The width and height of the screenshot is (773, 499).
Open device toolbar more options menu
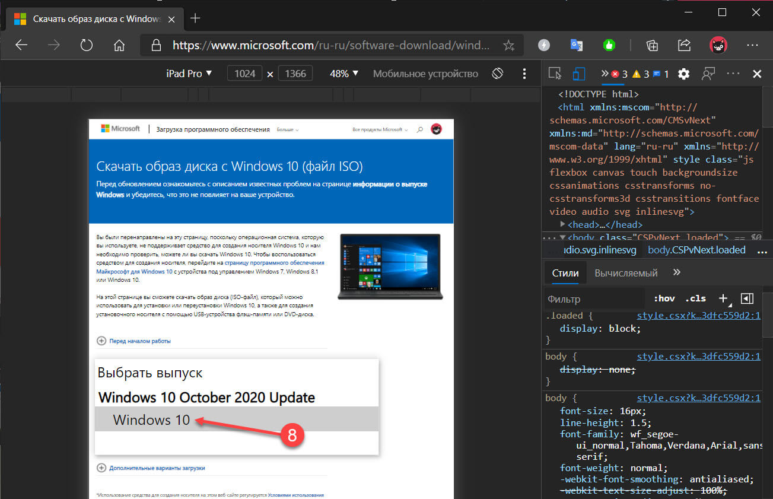pos(524,74)
